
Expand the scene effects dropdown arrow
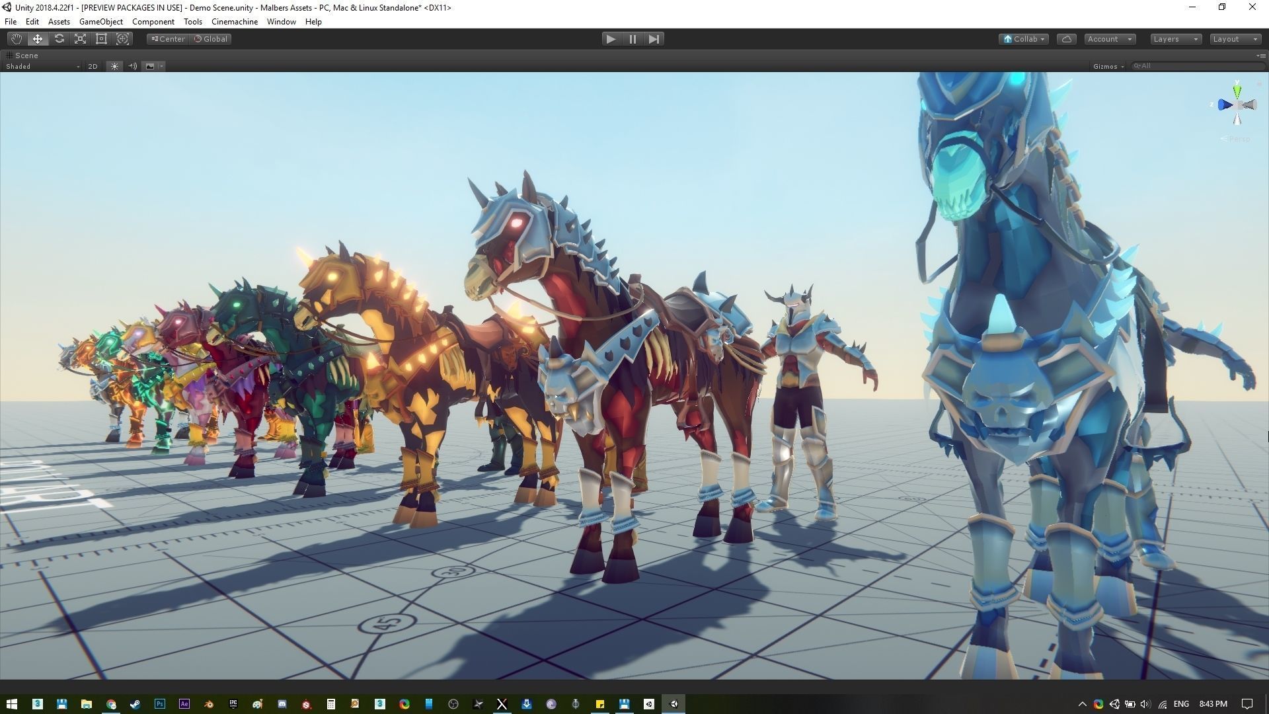pyautogui.click(x=161, y=66)
